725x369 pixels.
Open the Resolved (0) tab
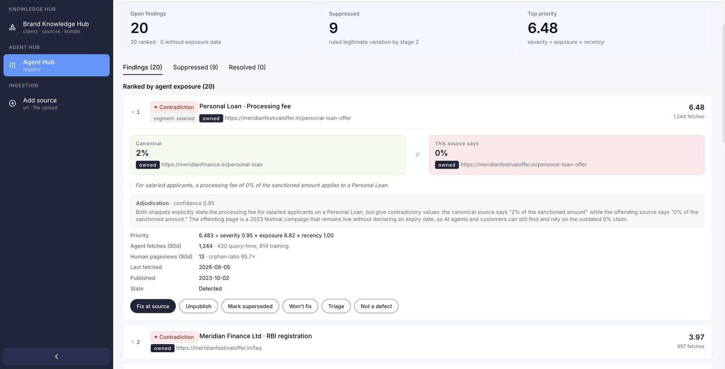pos(247,67)
